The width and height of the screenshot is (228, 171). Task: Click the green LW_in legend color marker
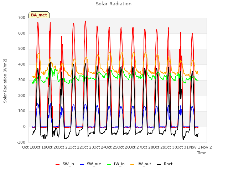click(x=109, y=165)
